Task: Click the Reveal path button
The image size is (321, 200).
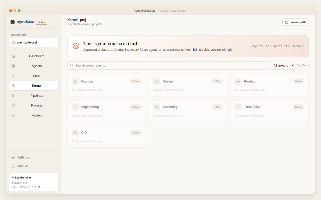Action: (x=295, y=22)
